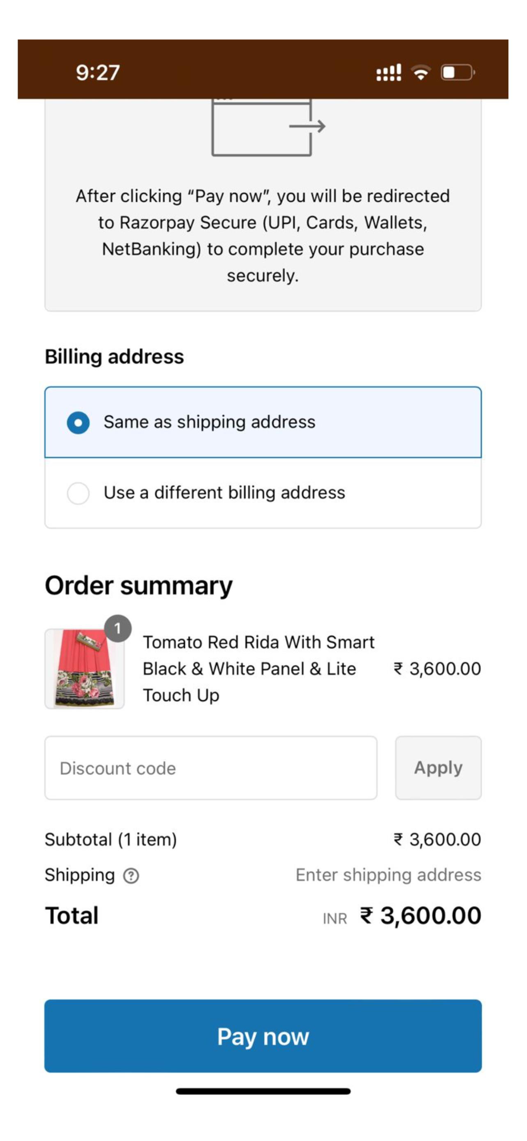
Task: Open the Tomato Red Rida product thumbnail
Action: [x=84, y=669]
